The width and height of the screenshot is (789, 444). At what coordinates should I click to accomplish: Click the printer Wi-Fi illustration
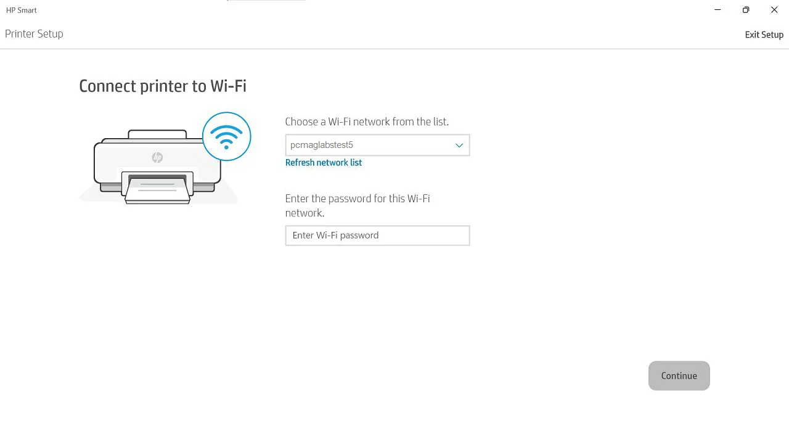click(x=165, y=158)
